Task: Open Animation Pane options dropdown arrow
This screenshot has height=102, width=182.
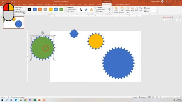Action: (176, 17)
